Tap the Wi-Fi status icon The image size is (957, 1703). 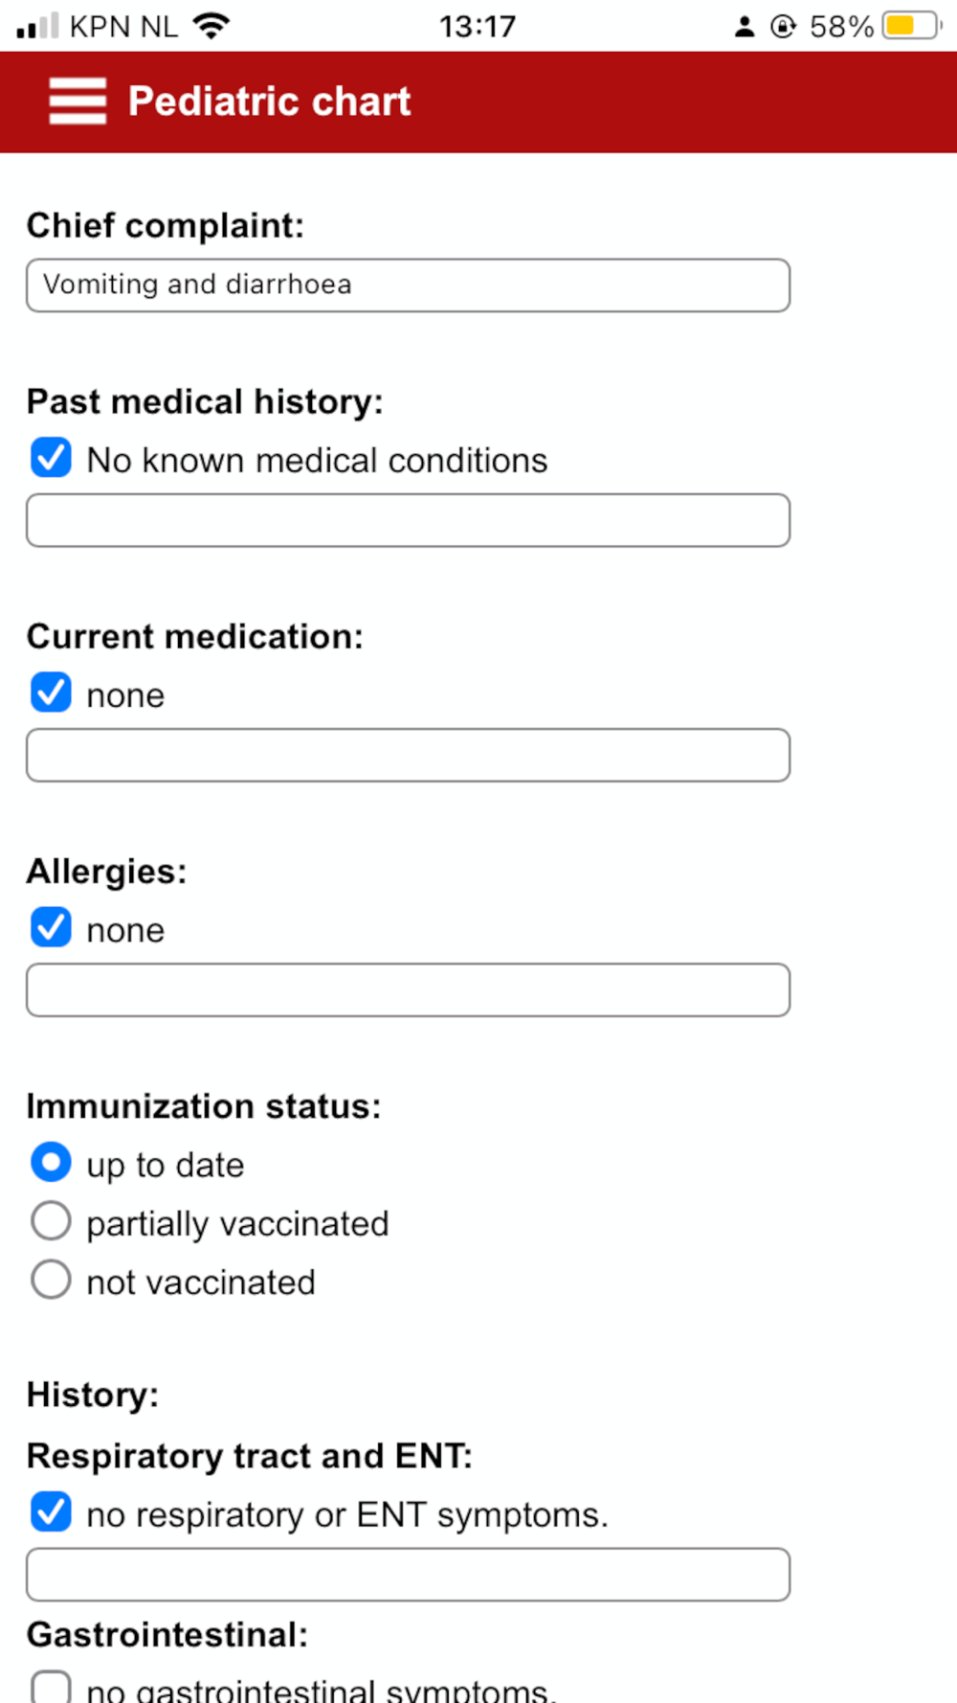coord(211,26)
